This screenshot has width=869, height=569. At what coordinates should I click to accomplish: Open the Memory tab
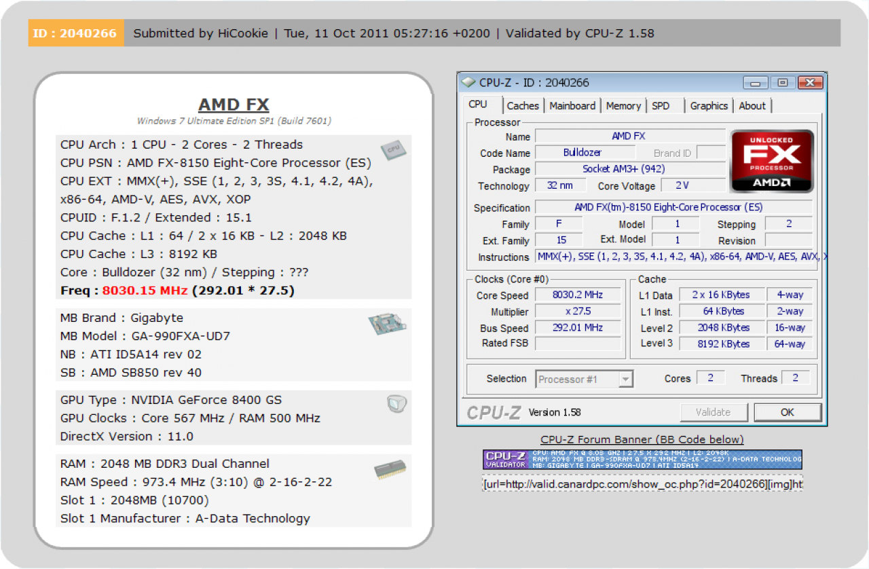pos(623,106)
